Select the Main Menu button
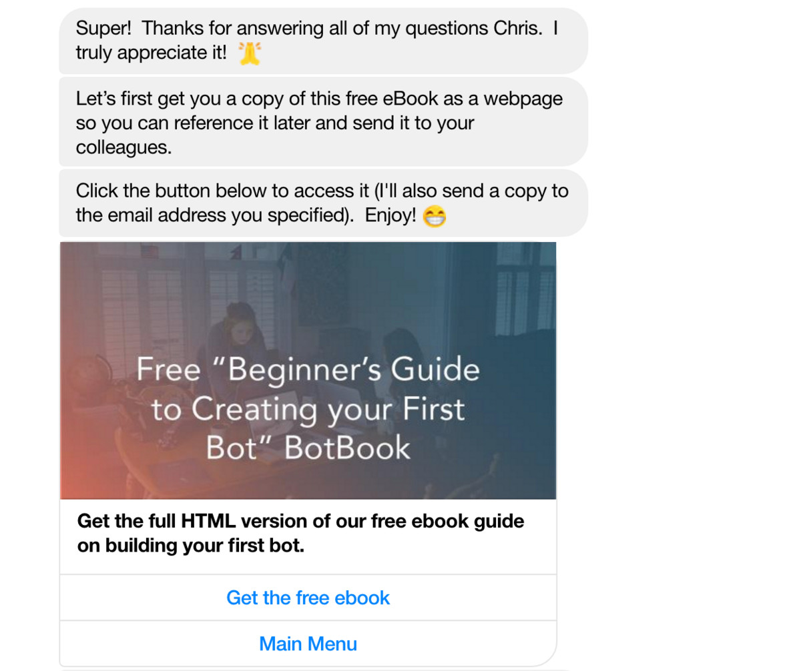This screenshot has width=801, height=671. click(308, 644)
